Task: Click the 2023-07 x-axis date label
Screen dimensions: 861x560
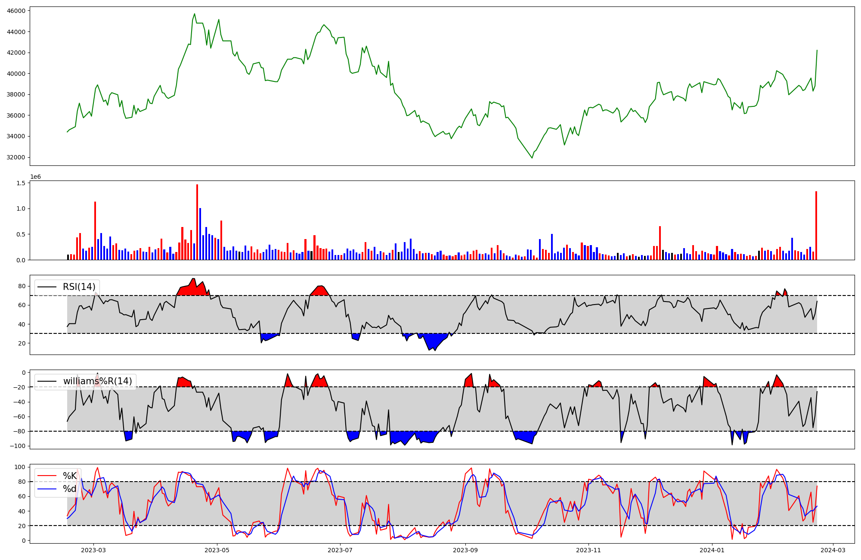Action: click(x=341, y=550)
